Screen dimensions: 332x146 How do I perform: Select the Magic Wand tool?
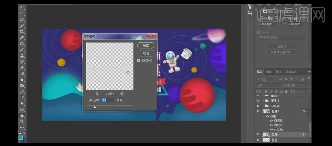click(22, 26)
